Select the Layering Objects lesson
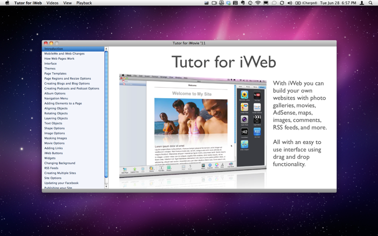This screenshot has width=378, height=236. (x=56, y=118)
